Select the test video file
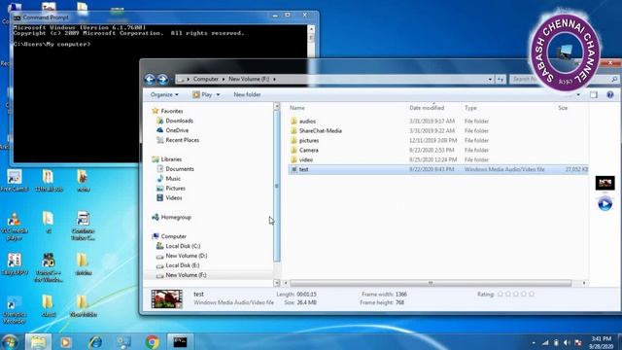This screenshot has width=622, height=350. point(438,169)
